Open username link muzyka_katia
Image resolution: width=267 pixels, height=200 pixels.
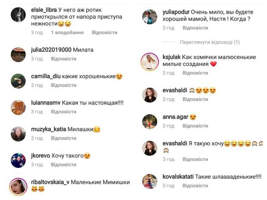pos(49,129)
